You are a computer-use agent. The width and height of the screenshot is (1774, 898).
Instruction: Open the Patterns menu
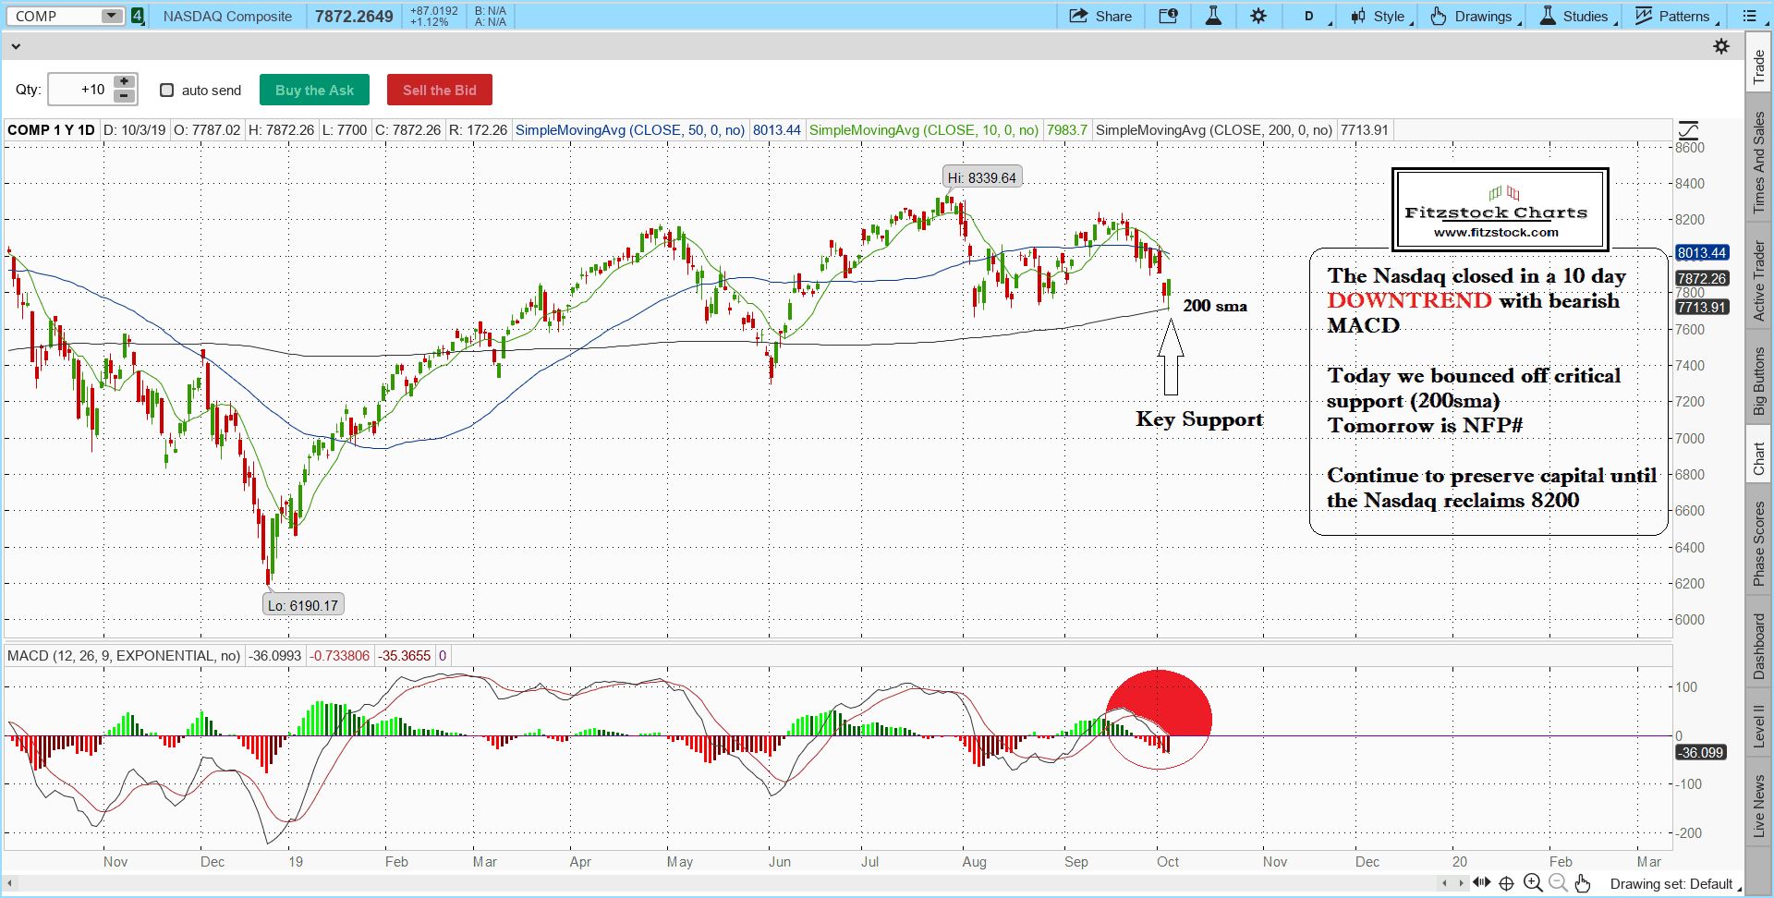click(x=1676, y=16)
